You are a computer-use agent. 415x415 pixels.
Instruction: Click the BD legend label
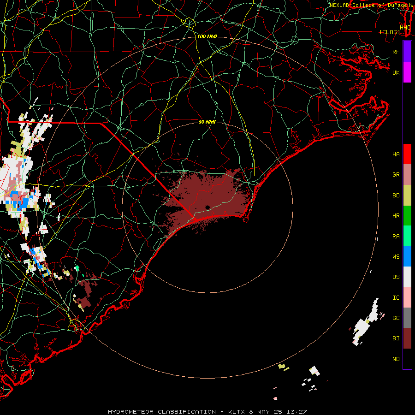coord(396,196)
